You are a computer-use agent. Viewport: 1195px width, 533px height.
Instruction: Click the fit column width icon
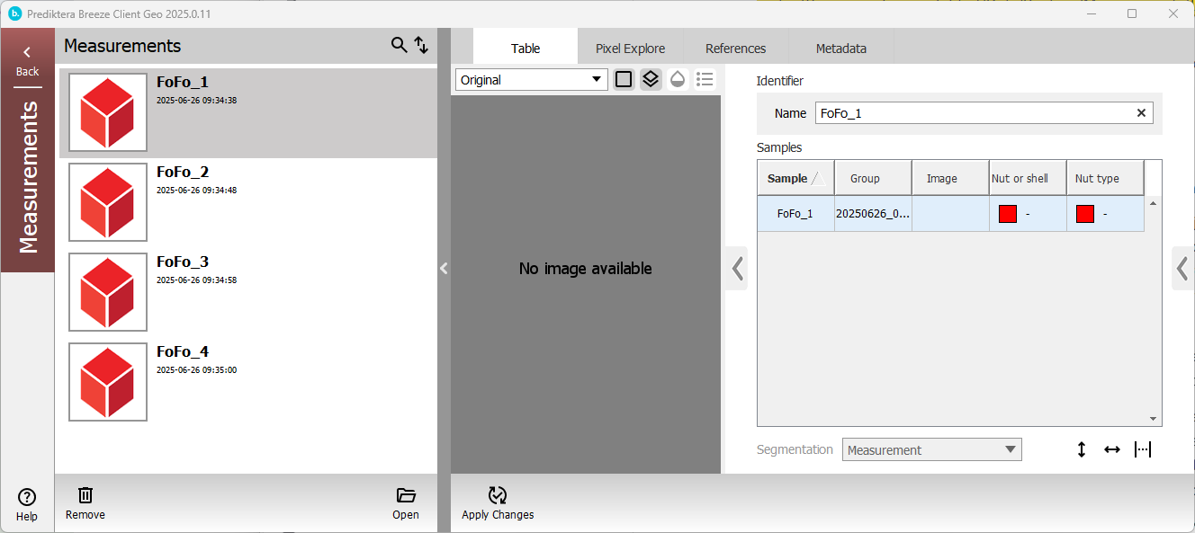1143,449
